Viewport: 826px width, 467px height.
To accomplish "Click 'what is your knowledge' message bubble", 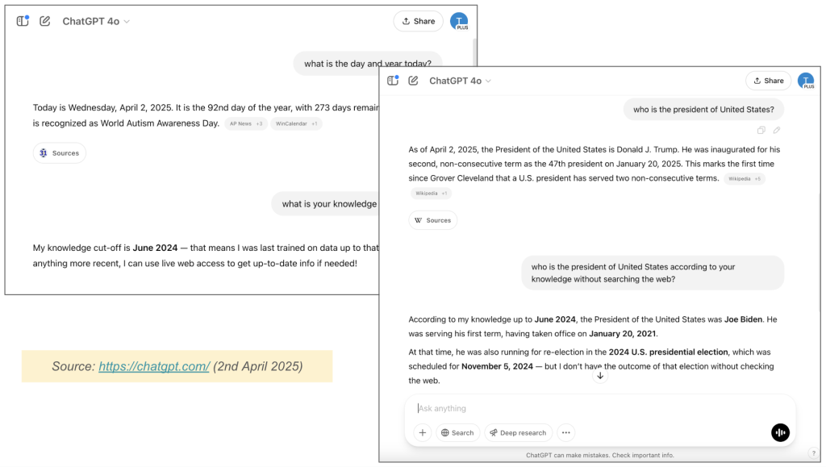I will click(x=326, y=204).
